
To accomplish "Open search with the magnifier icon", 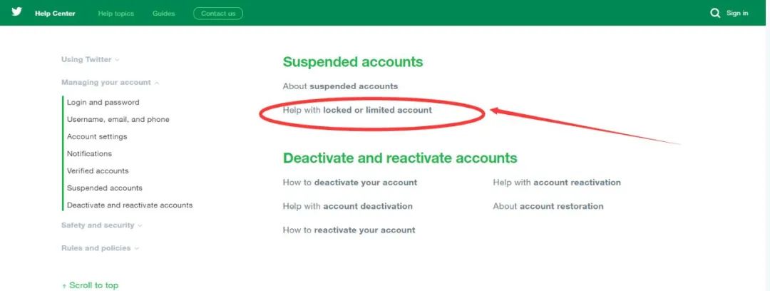I will pyautogui.click(x=715, y=13).
